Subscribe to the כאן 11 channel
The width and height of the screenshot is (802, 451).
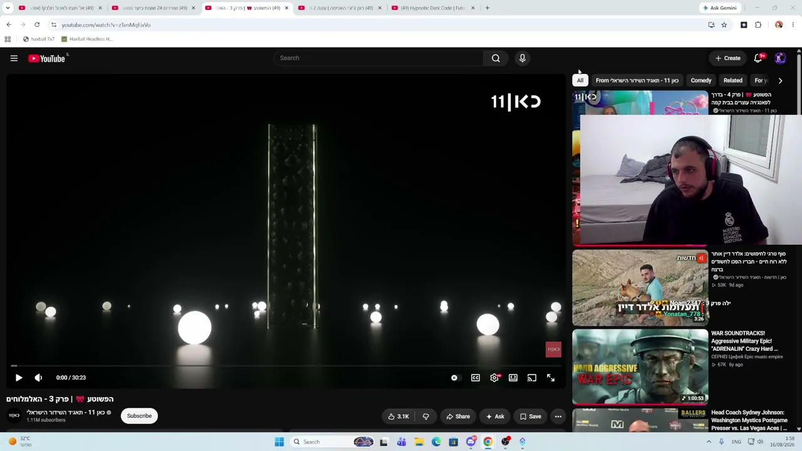139,416
